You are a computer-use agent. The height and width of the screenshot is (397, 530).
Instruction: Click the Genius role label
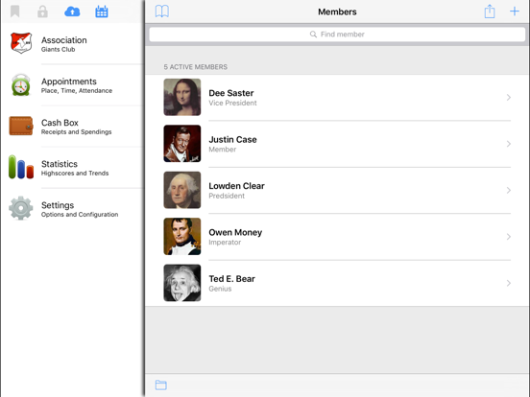click(x=220, y=289)
